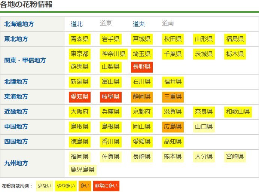Click the 北海道地方 row header
Image resolution: width=259 pixels, height=192 pixels.
(x=19, y=24)
